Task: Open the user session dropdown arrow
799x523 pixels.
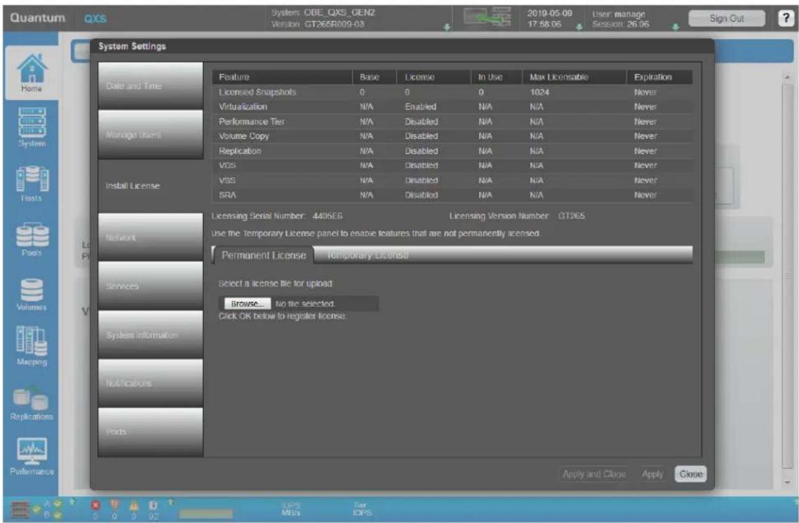Action: [675, 28]
